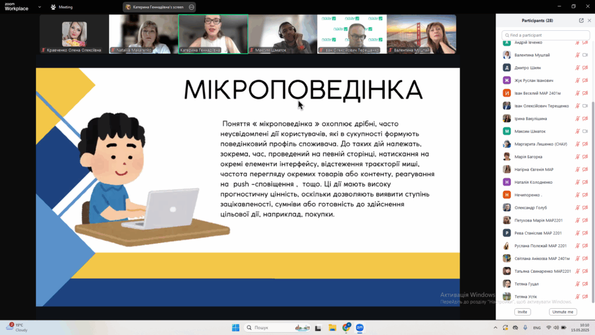Open Chrome from the taskbar
595x335 pixels.
pos(346,327)
